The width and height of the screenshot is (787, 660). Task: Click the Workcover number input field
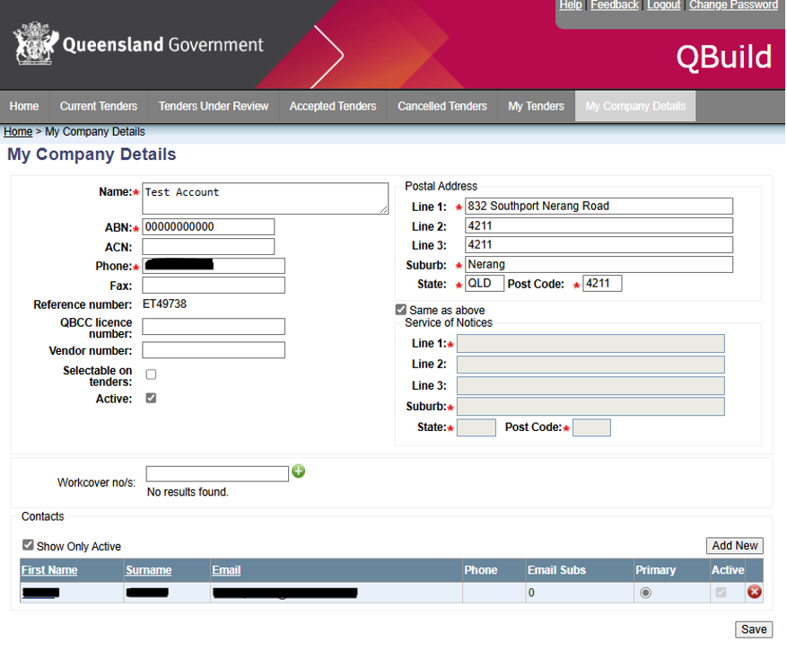(x=217, y=473)
